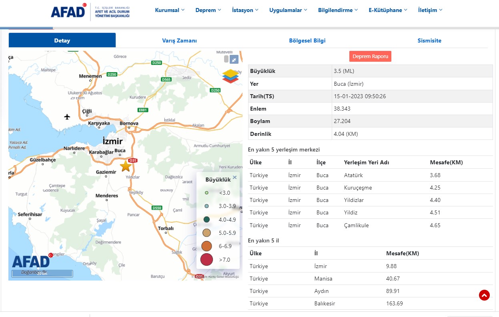
Task: Open the Sismisite tab
Action: 429,40
